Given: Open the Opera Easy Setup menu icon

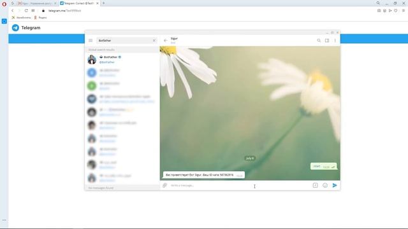Looking at the screenshot, I should pyautogui.click(x=404, y=11).
